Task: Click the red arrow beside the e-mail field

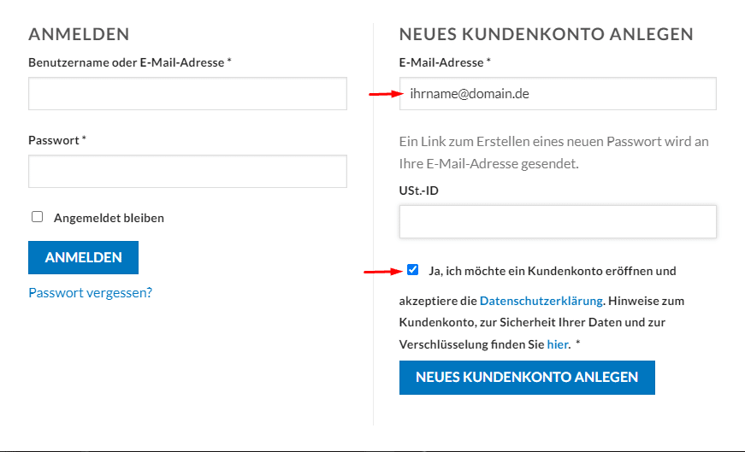Action: [387, 94]
